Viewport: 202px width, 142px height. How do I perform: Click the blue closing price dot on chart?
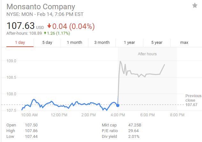[118, 105]
